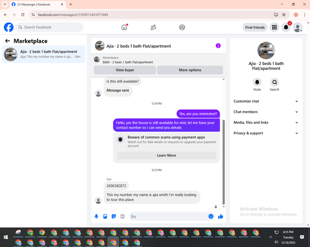Go back with the Marketplace arrow

pos(7,41)
